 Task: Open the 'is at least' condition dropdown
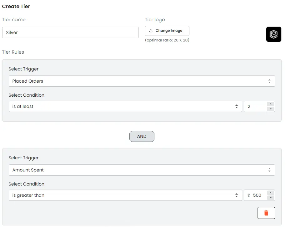pyautogui.click(x=125, y=106)
